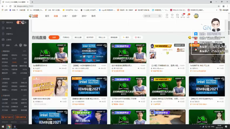The image size is (230, 129).
Task: Open the Douyu logo home link
Action: click(33, 16)
